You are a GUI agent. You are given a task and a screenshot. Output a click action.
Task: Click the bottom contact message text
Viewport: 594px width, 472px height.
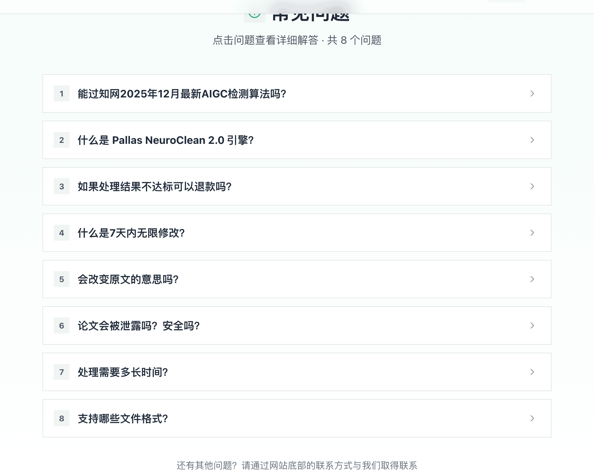point(297,465)
